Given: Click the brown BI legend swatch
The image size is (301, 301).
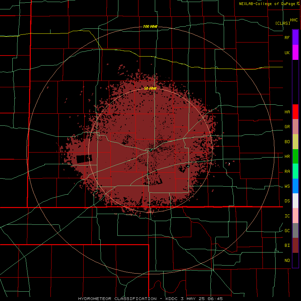Looking at the screenshot, I should [295, 245].
